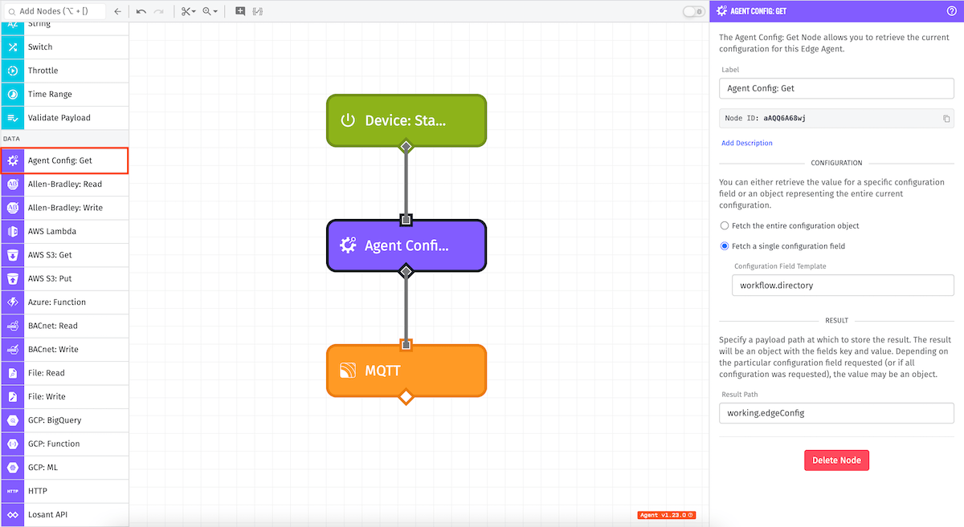The height and width of the screenshot is (527, 964).
Task: Select the Switch node in palette
Action: click(x=64, y=47)
